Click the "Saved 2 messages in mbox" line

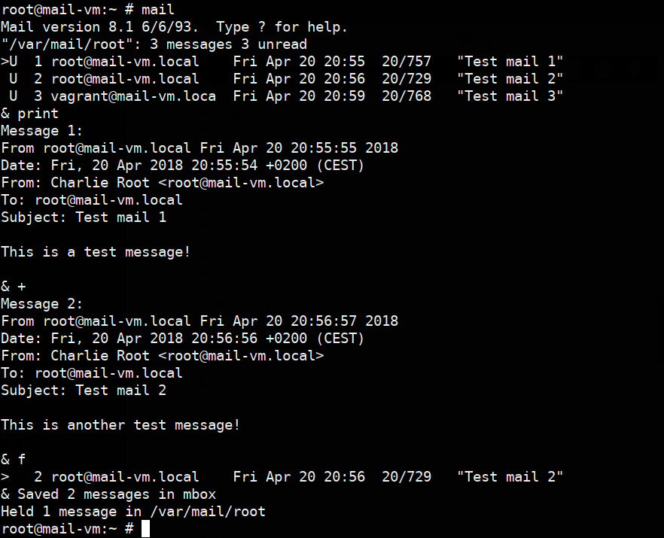[x=117, y=494]
